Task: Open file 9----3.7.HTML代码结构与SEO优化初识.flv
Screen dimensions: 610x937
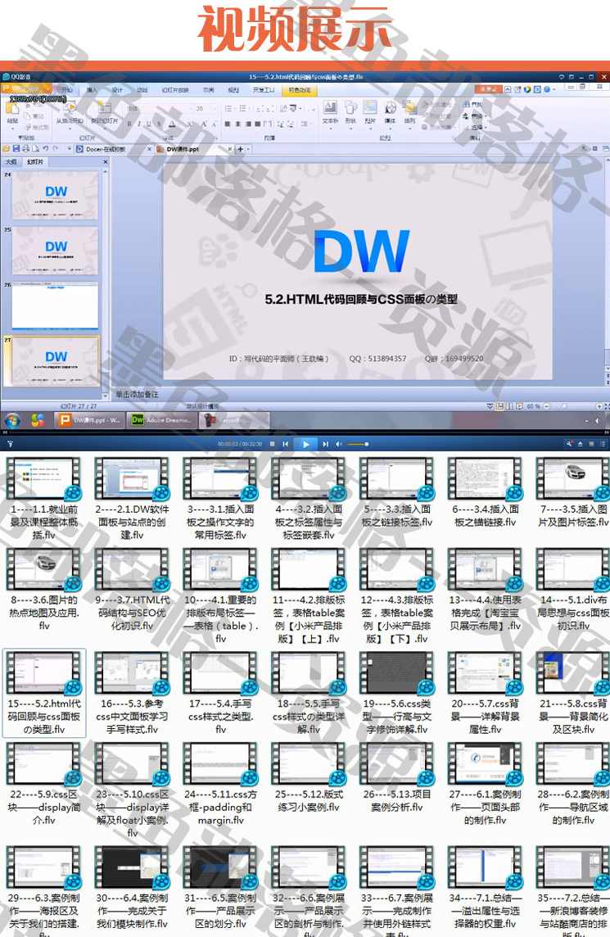Action: pyautogui.click(x=132, y=589)
